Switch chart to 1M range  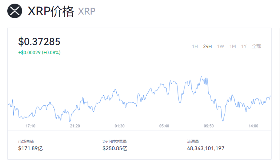(x=233, y=47)
